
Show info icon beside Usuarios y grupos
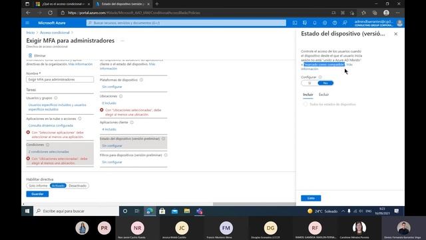click(56, 98)
